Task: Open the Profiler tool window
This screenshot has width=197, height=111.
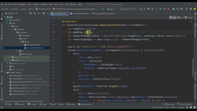Action: 71,104
